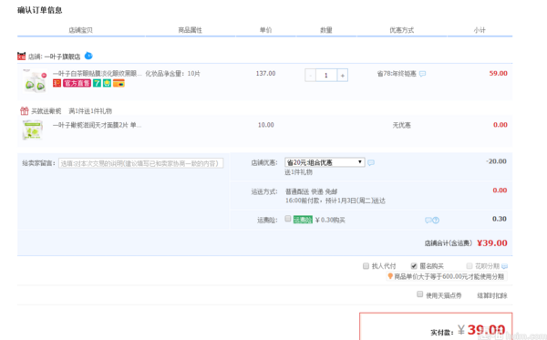
Task: Click the 店铺合计(含运费) ¥39.00 total
Action: [466, 243]
